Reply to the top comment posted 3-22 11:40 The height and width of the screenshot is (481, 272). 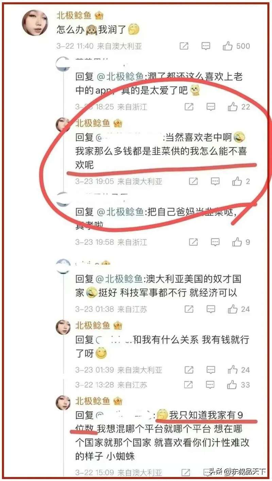tap(206, 46)
